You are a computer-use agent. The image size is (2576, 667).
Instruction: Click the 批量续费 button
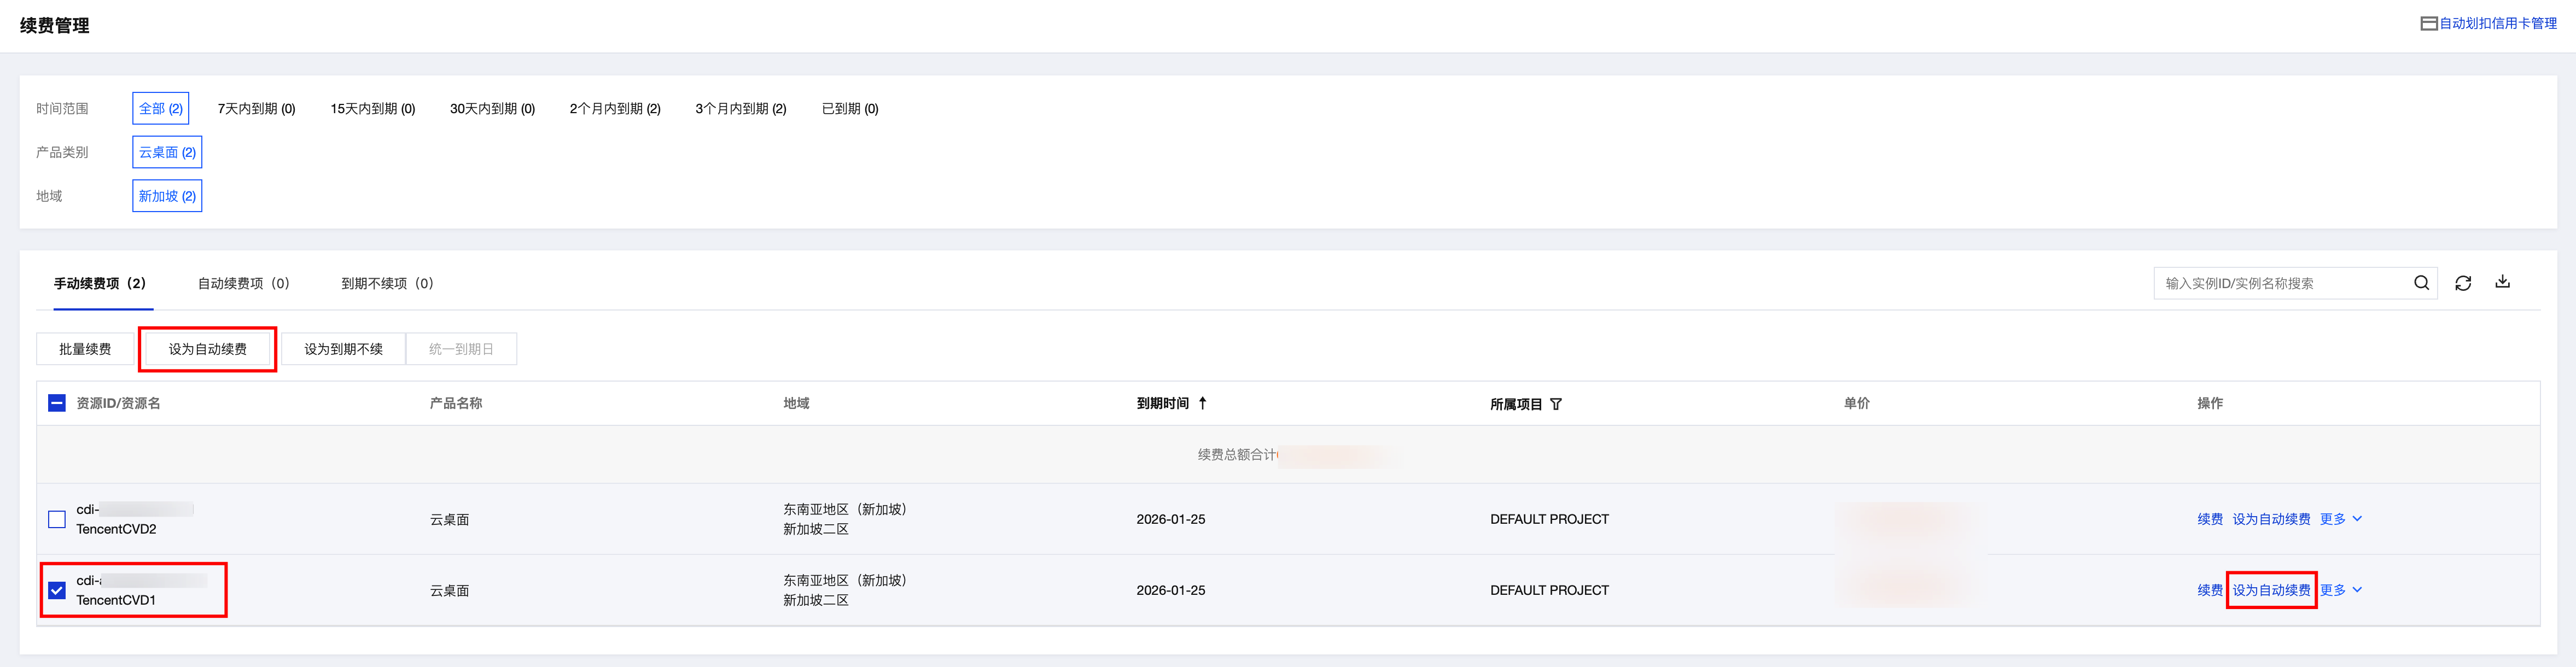click(x=85, y=349)
